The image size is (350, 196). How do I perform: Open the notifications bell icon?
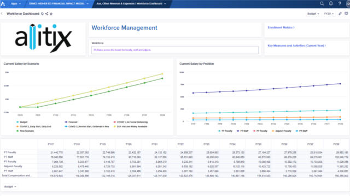(x=331, y=4)
